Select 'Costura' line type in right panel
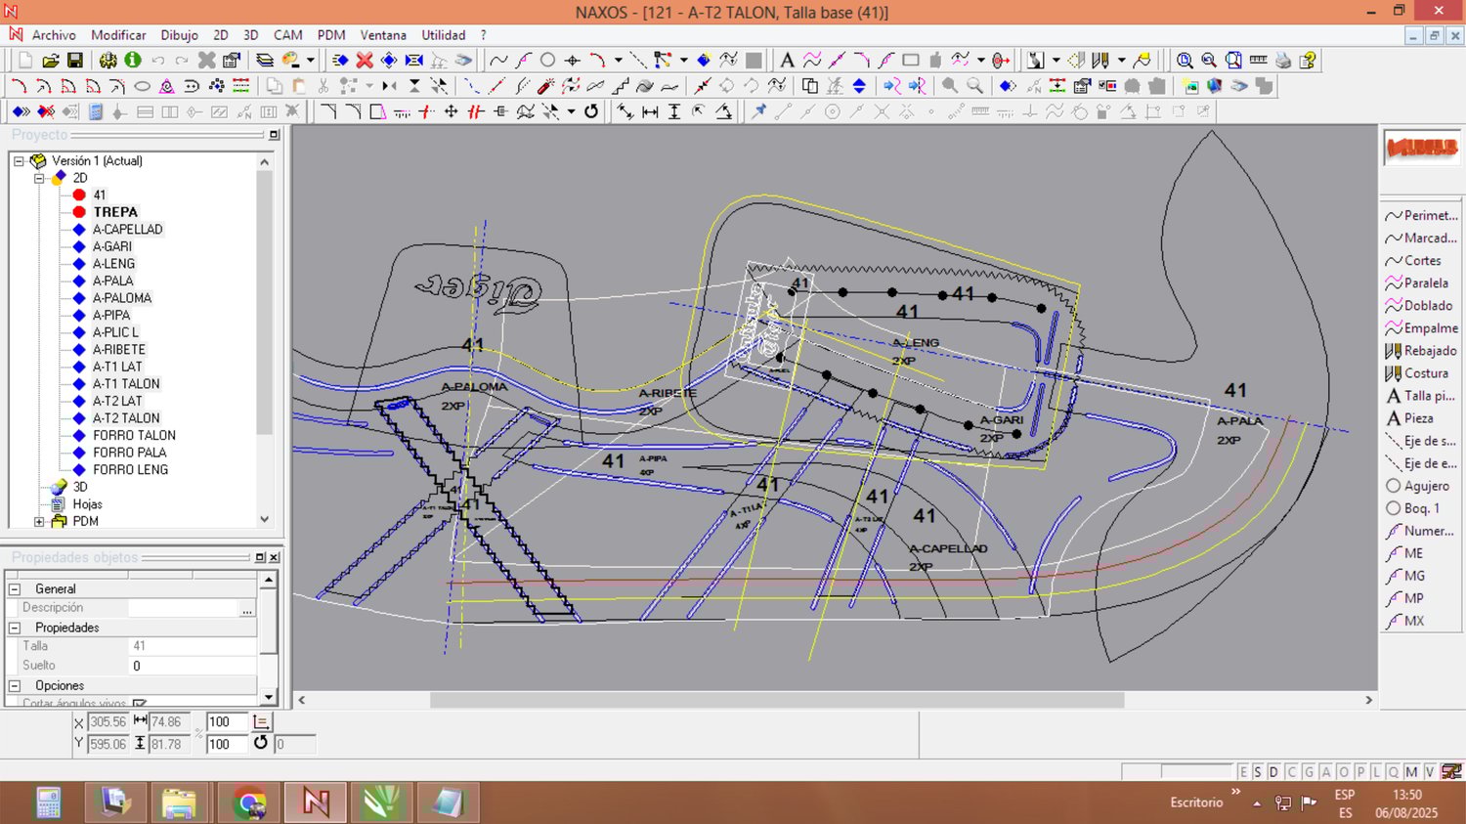The image size is (1466, 824). coord(1425,373)
